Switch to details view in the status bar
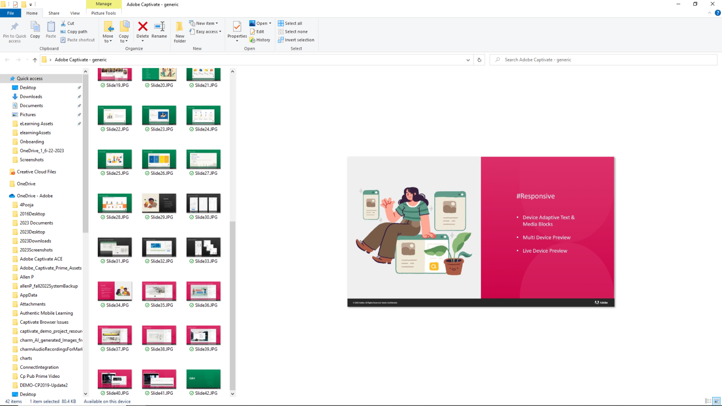The image size is (722, 406). click(709, 401)
